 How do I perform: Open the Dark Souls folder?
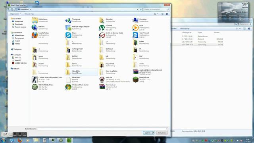pos(102,50)
